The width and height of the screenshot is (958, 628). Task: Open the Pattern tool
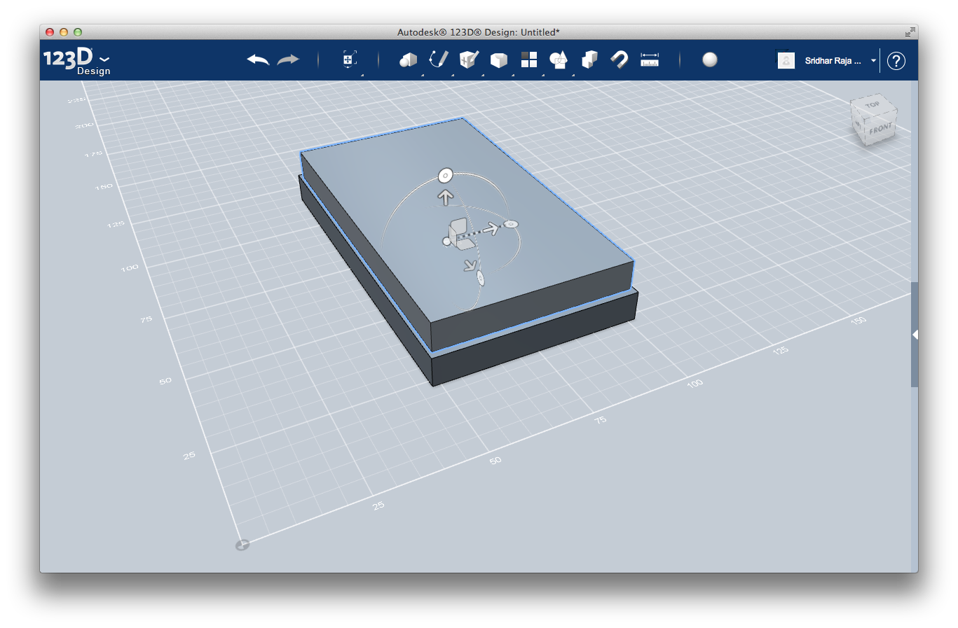tap(529, 60)
